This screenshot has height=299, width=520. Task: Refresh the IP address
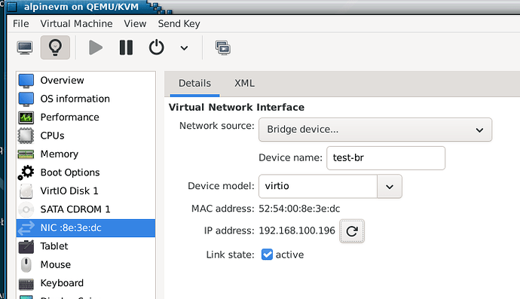click(x=352, y=231)
